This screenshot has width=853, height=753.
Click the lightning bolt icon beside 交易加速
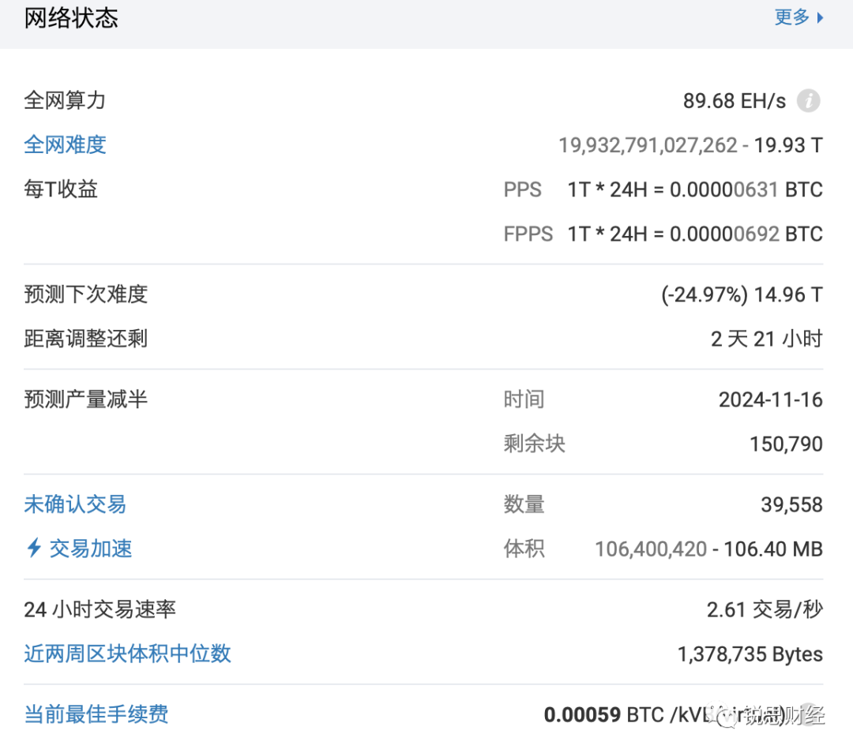click(34, 548)
